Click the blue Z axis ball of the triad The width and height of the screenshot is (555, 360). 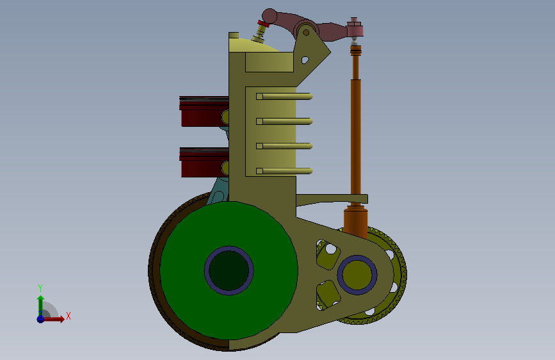(41, 319)
